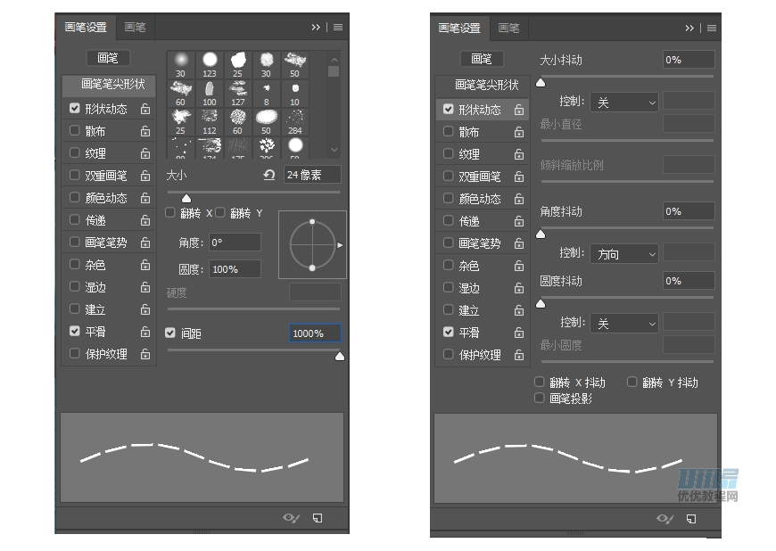Image resolution: width=776 pixels, height=551 pixels.
Task: Enable 翻转 X 抖动 checkbox in right panel
Action: pos(540,382)
